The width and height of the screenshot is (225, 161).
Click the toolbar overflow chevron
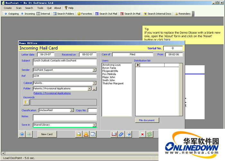(x=193, y=14)
